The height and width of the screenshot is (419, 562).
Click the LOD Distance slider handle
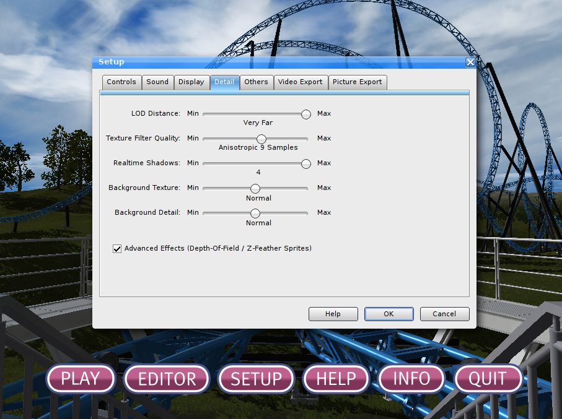pos(306,114)
